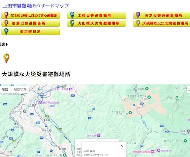Click the 大規模な火災災害避難場所 heading
The width and height of the screenshot is (190, 157).
tap(36, 74)
